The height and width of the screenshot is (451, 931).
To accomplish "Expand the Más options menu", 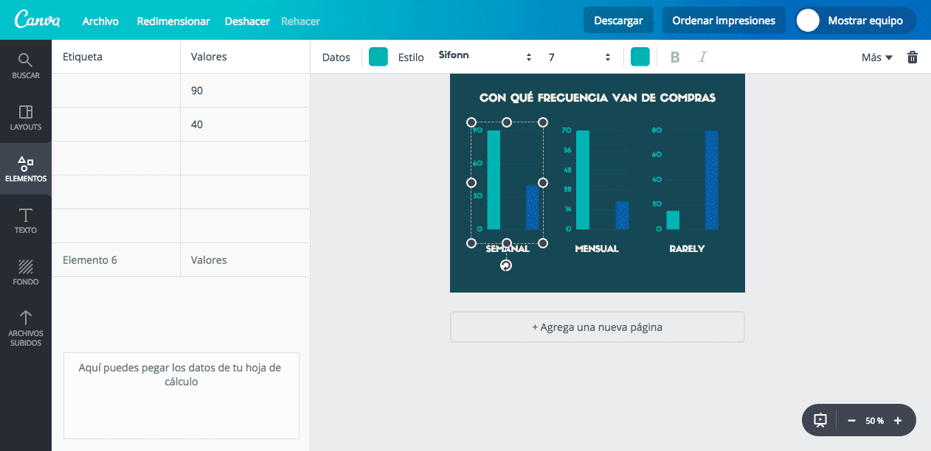I will tap(877, 57).
